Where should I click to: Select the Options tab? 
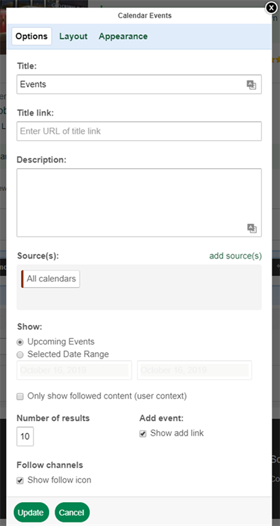click(x=32, y=36)
